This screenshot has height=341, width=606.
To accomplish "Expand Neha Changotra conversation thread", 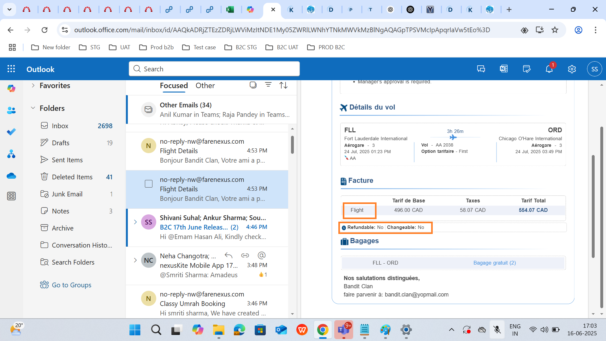I will pos(135,260).
